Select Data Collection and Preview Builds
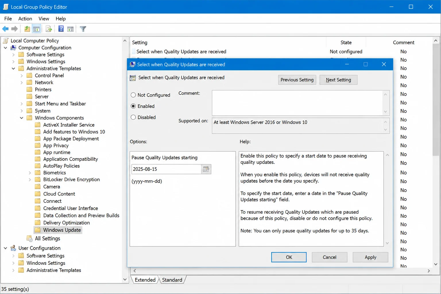This screenshot has width=441, height=294. (x=81, y=216)
